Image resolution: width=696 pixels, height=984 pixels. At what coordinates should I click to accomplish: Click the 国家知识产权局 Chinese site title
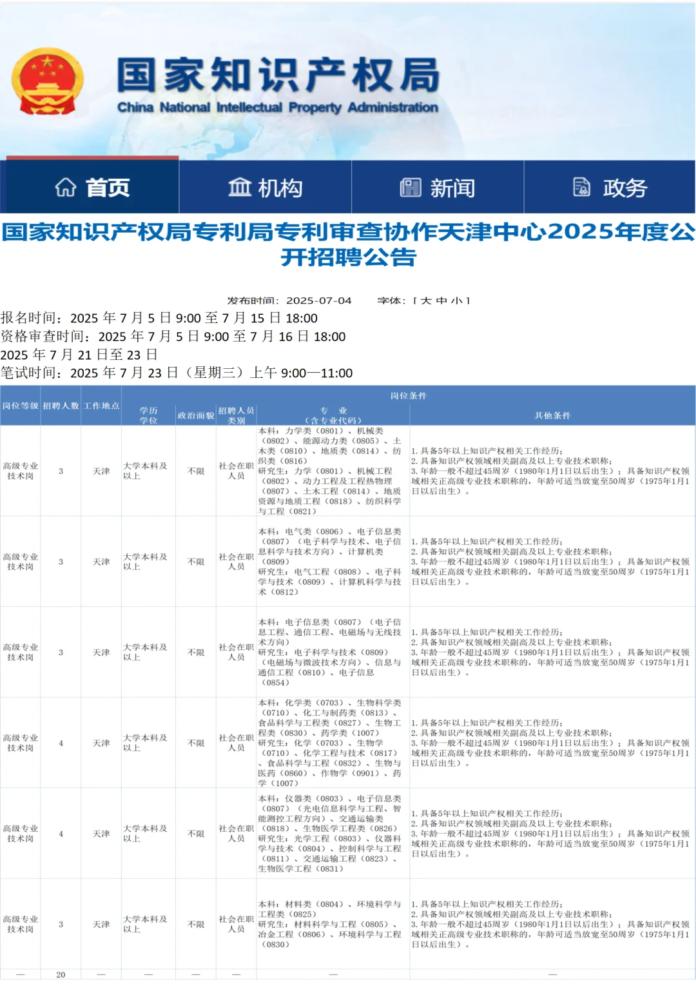pyautogui.click(x=278, y=75)
